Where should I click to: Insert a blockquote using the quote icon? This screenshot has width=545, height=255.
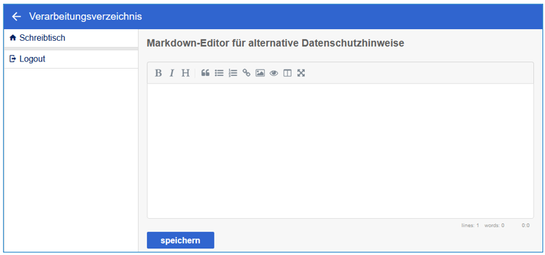point(205,73)
